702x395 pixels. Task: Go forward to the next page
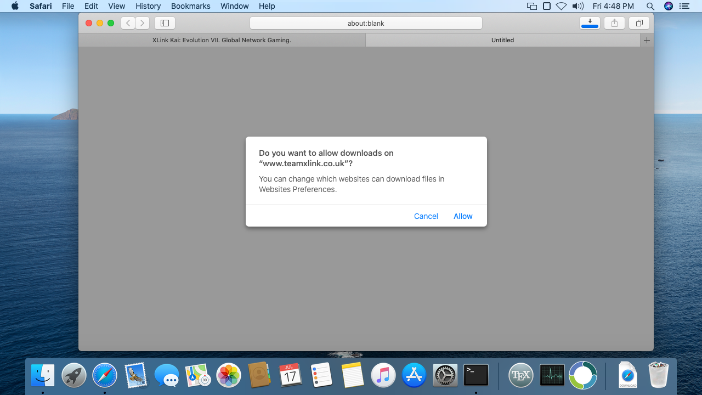click(x=142, y=23)
